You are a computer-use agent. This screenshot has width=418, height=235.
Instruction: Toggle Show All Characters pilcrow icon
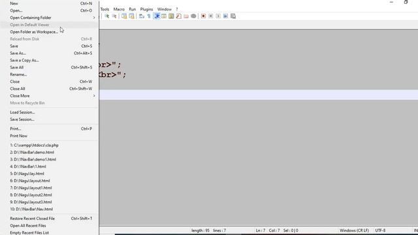tap(149, 16)
